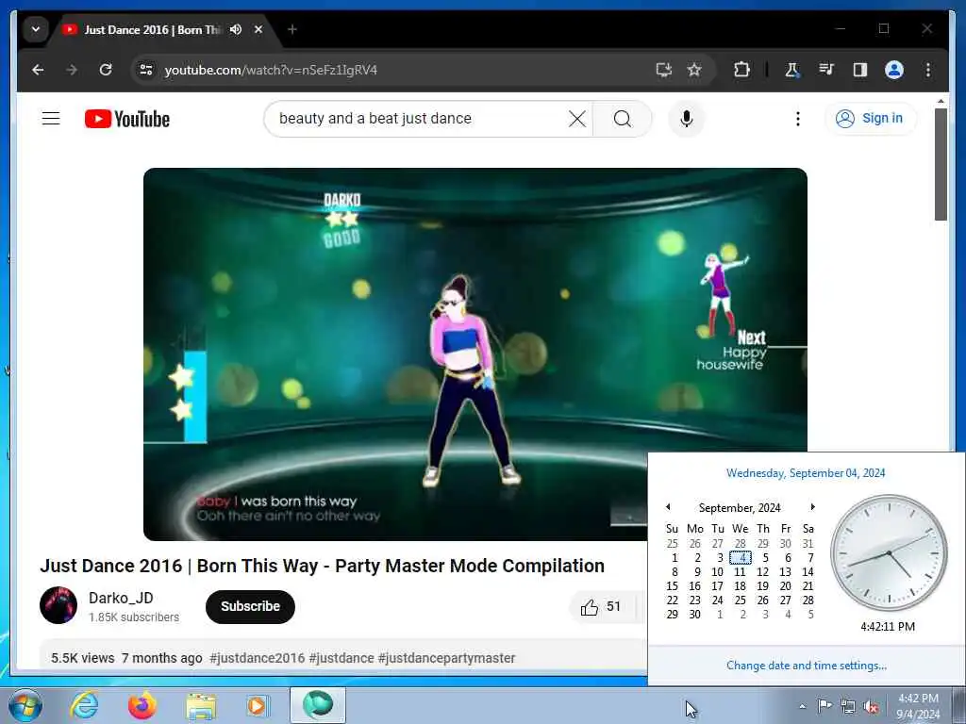Sign in to YouTube
This screenshot has height=724, width=966.
tap(869, 118)
